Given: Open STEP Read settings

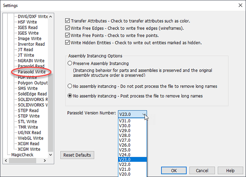Looking at the screenshot, I should (28, 110).
